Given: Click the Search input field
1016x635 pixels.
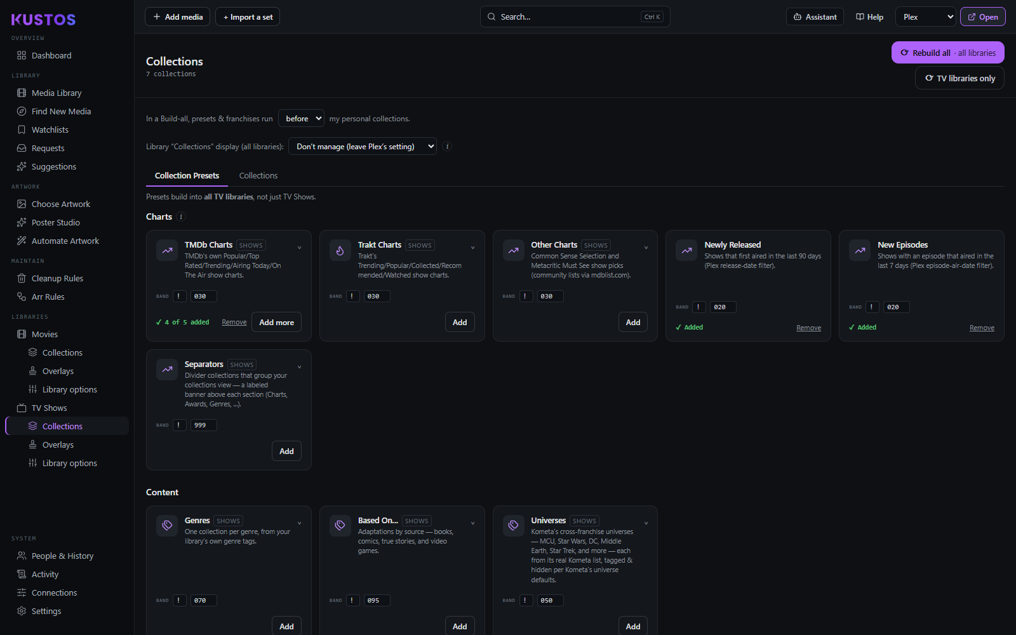Looking at the screenshot, I should pyautogui.click(x=575, y=17).
